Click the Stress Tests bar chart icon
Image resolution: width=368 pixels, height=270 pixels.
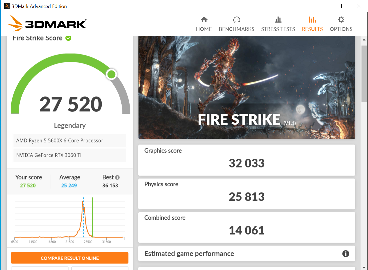tap(278, 20)
